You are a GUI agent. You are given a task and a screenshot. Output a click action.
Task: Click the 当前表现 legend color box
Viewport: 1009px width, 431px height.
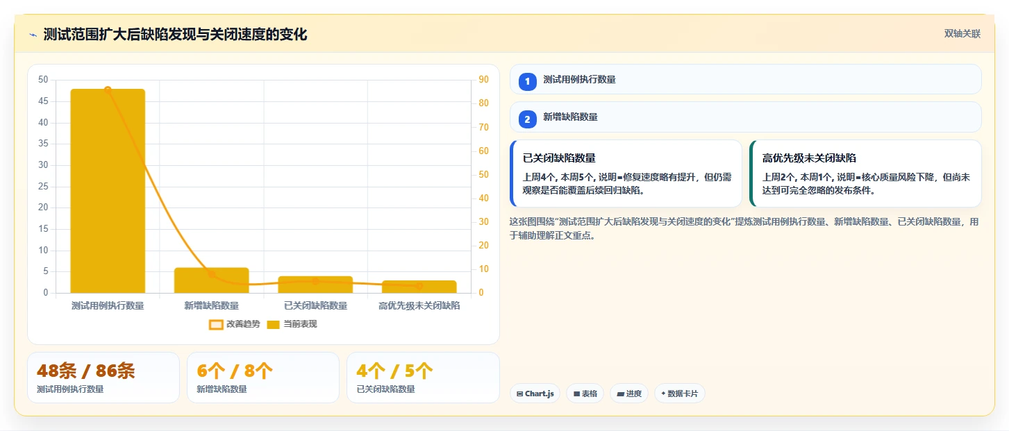(274, 324)
